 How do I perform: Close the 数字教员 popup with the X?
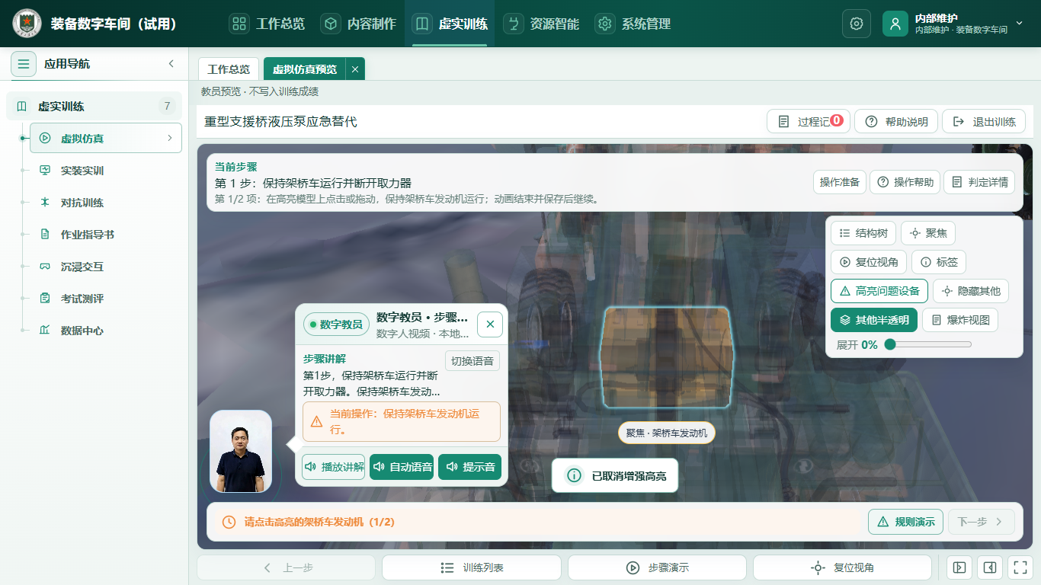pyautogui.click(x=490, y=324)
